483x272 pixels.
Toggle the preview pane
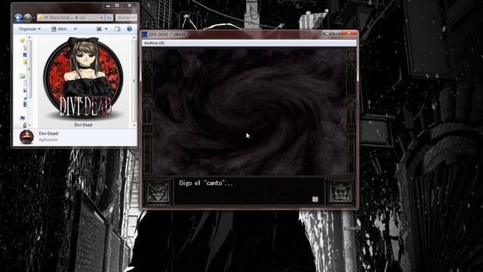click(x=118, y=29)
